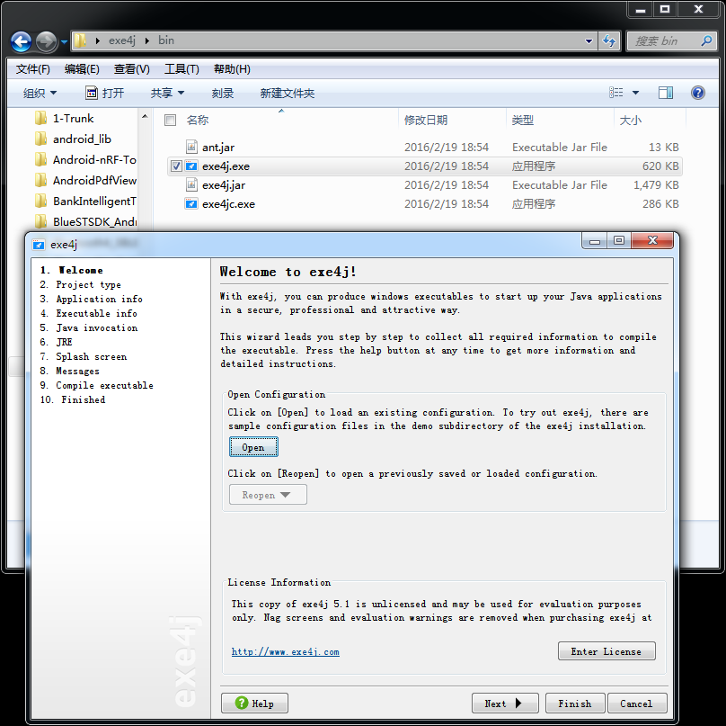Viewport: 726px width, 726px height.
Task: Click the exe4j.exe application icon
Action: click(191, 166)
